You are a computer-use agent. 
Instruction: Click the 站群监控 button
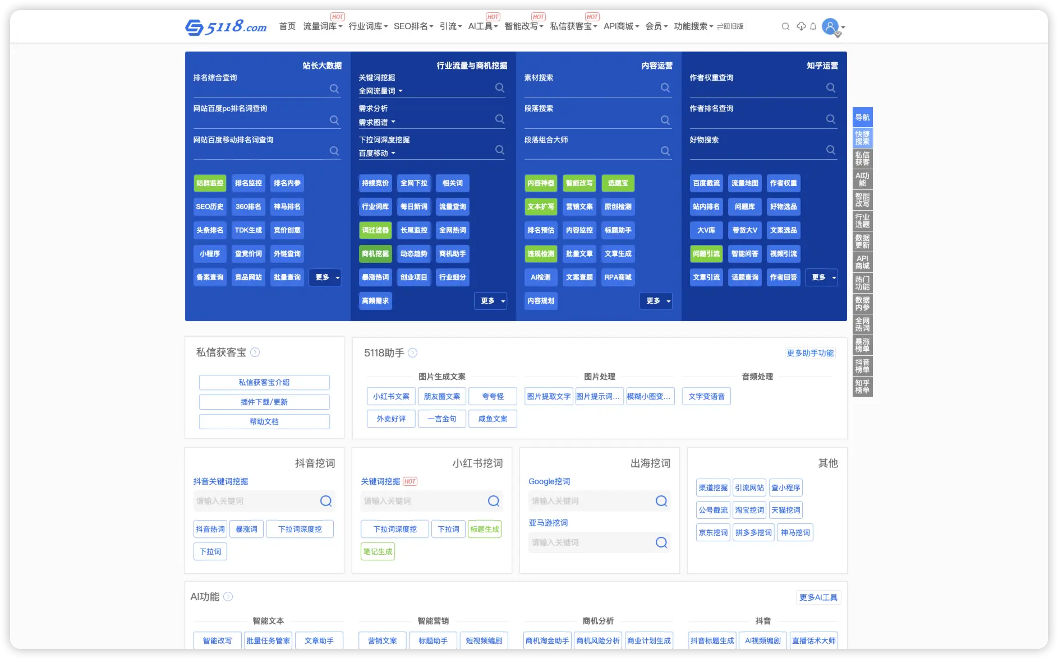[210, 183]
